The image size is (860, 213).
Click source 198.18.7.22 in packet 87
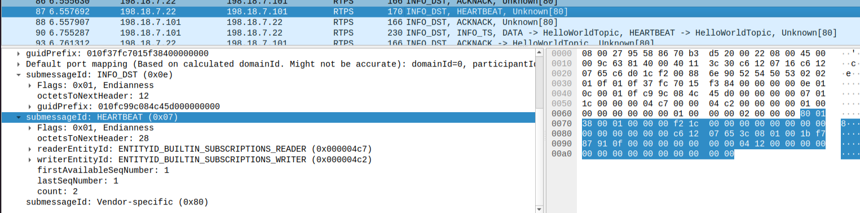click(148, 11)
